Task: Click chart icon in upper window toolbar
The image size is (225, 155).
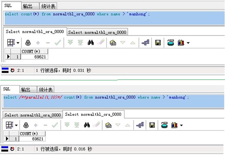Action: point(181,43)
